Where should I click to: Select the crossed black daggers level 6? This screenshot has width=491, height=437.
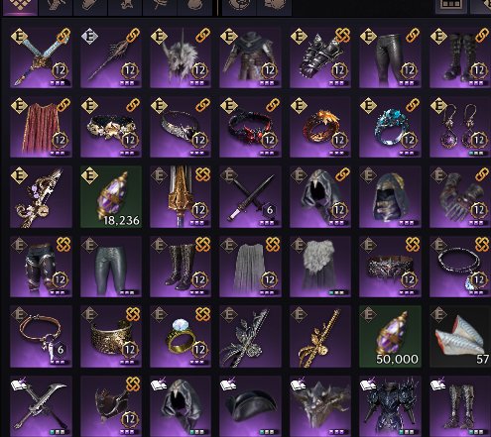pos(250,197)
